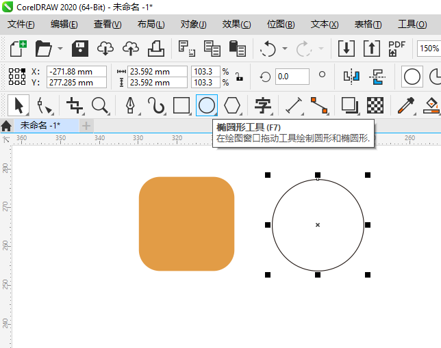Toggle the lock ratio padlock

(x=240, y=77)
